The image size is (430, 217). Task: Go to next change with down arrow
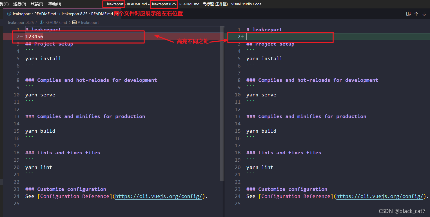(424, 14)
